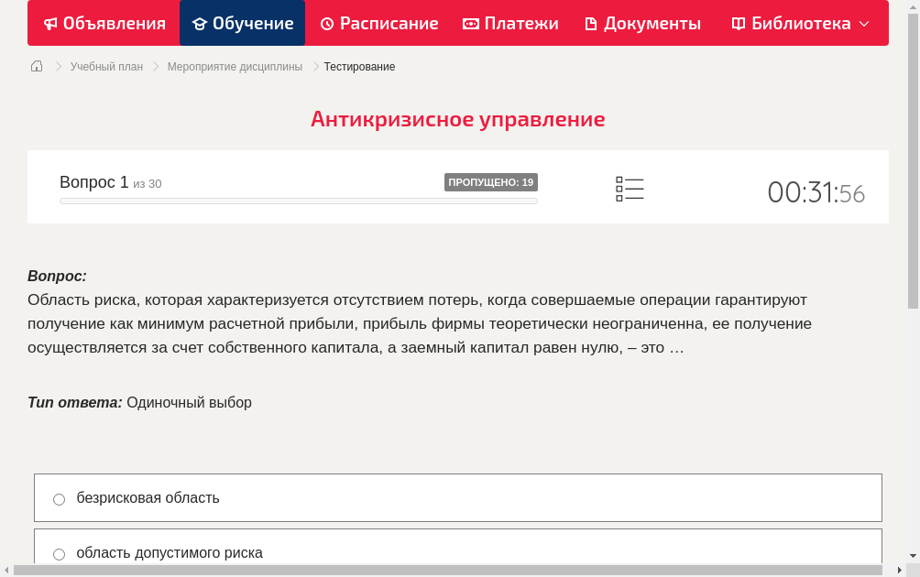
Task: Select the radio button in the first answer row
Action: (x=59, y=498)
